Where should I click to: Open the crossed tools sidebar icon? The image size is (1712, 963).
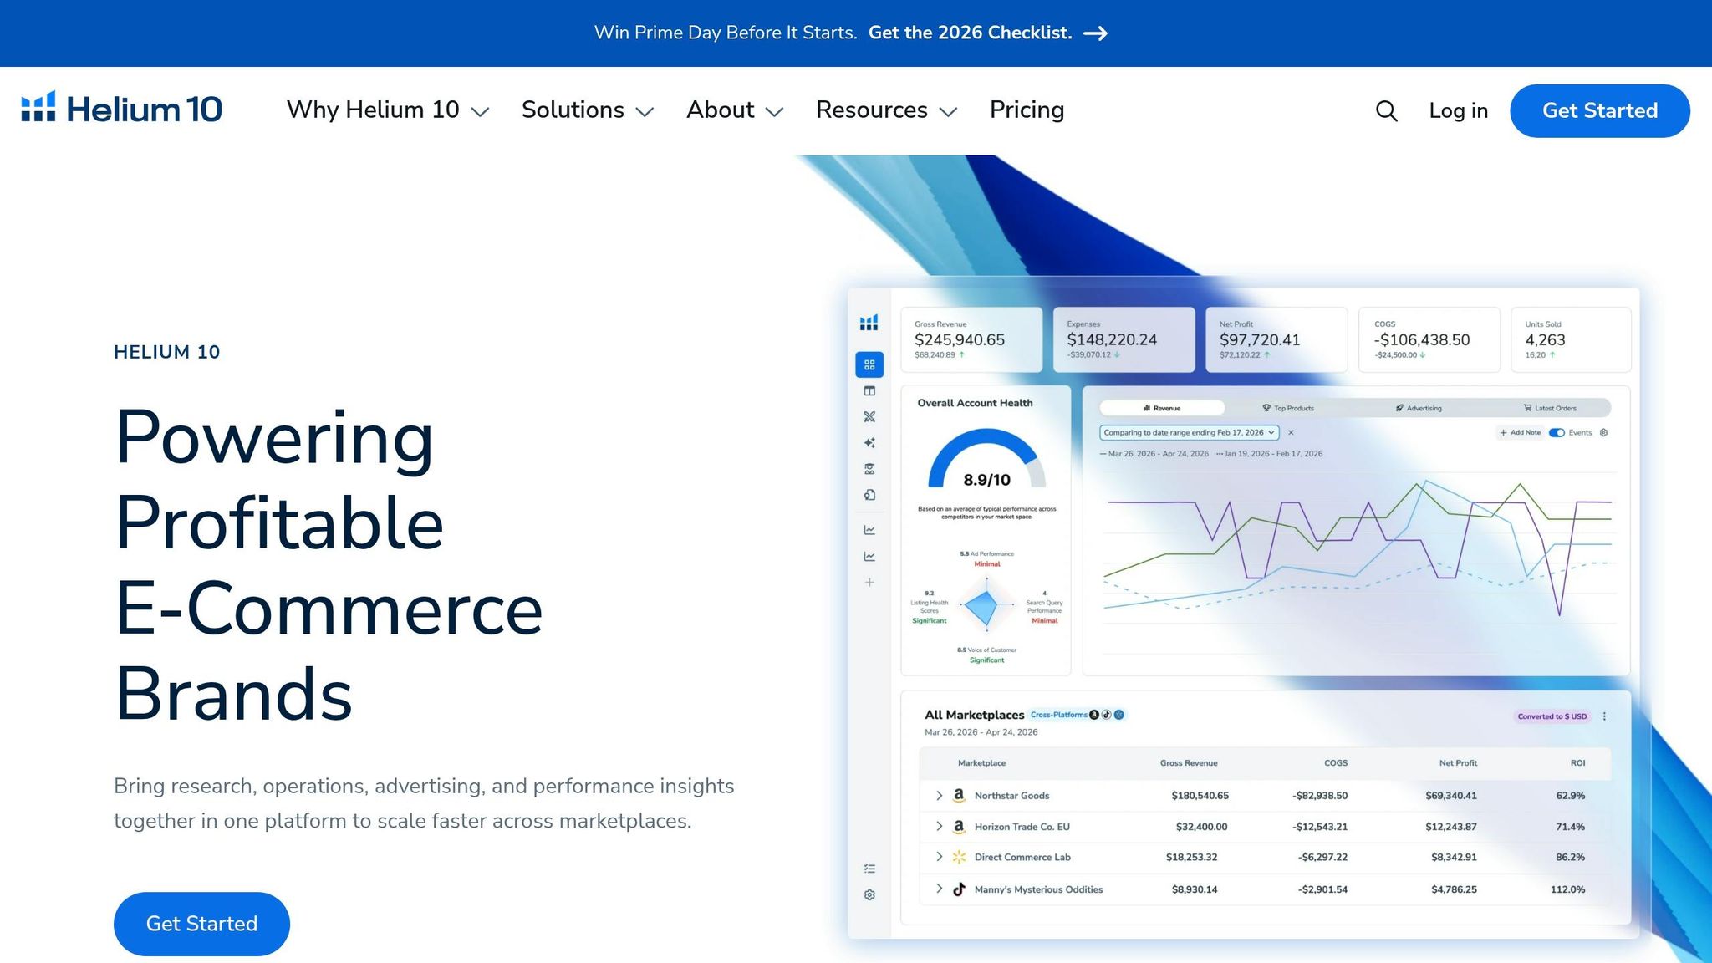[869, 416]
